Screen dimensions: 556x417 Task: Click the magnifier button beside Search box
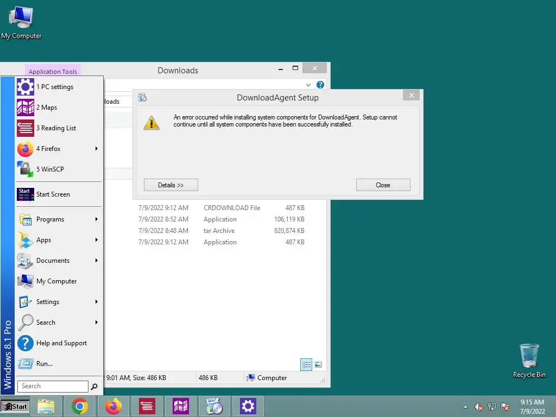[x=94, y=387]
